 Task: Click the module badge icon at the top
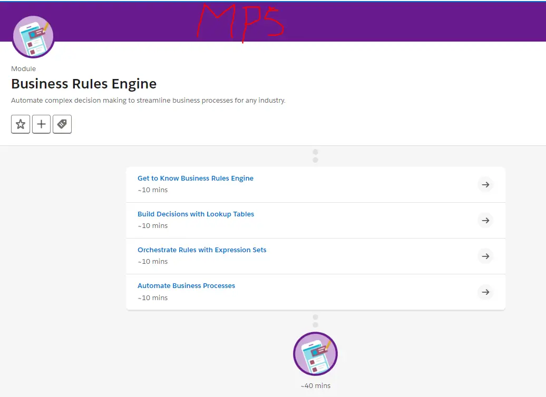pyautogui.click(x=33, y=36)
